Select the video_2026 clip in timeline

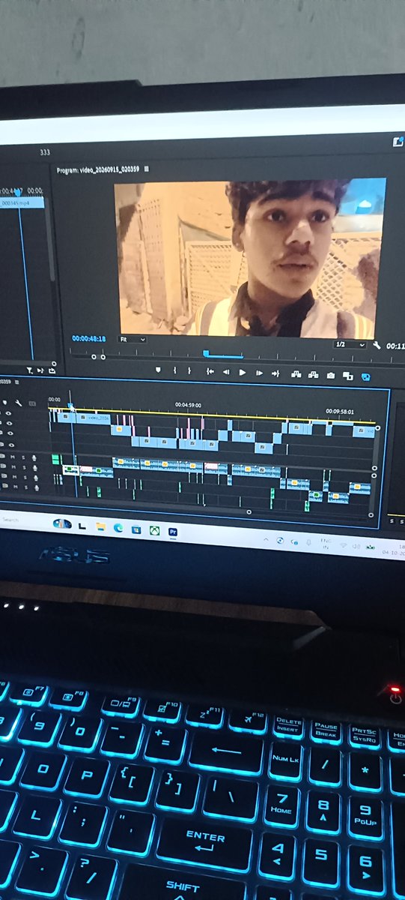click(92, 418)
